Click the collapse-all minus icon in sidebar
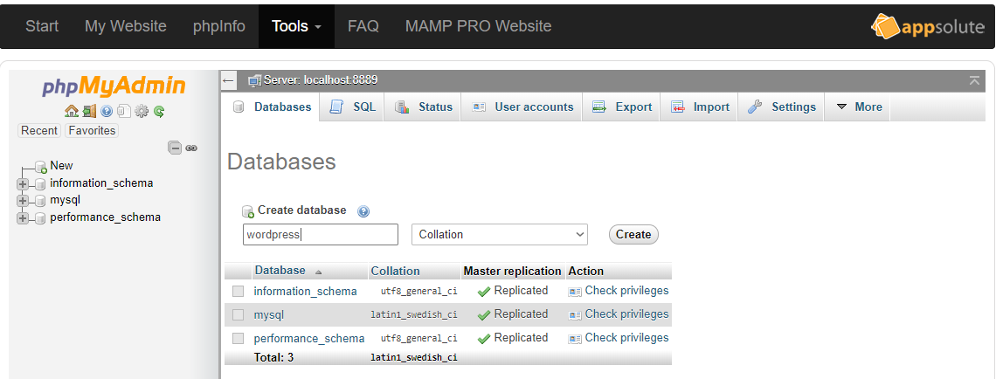Image resolution: width=996 pixels, height=379 pixels. click(175, 148)
